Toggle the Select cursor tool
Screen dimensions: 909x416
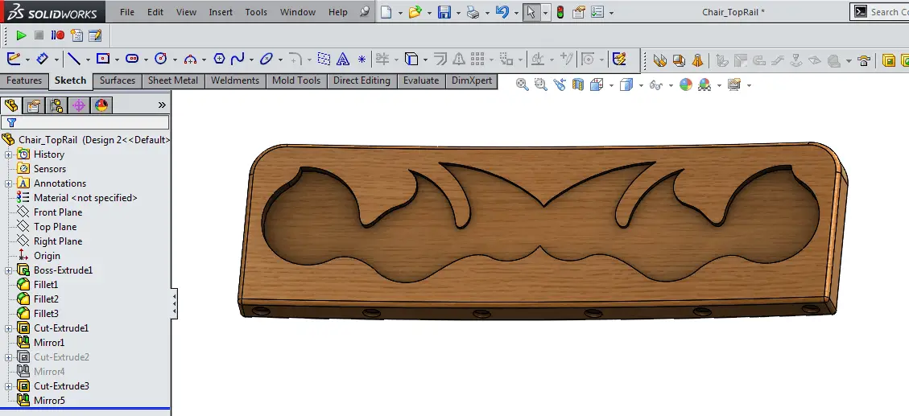click(531, 12)
